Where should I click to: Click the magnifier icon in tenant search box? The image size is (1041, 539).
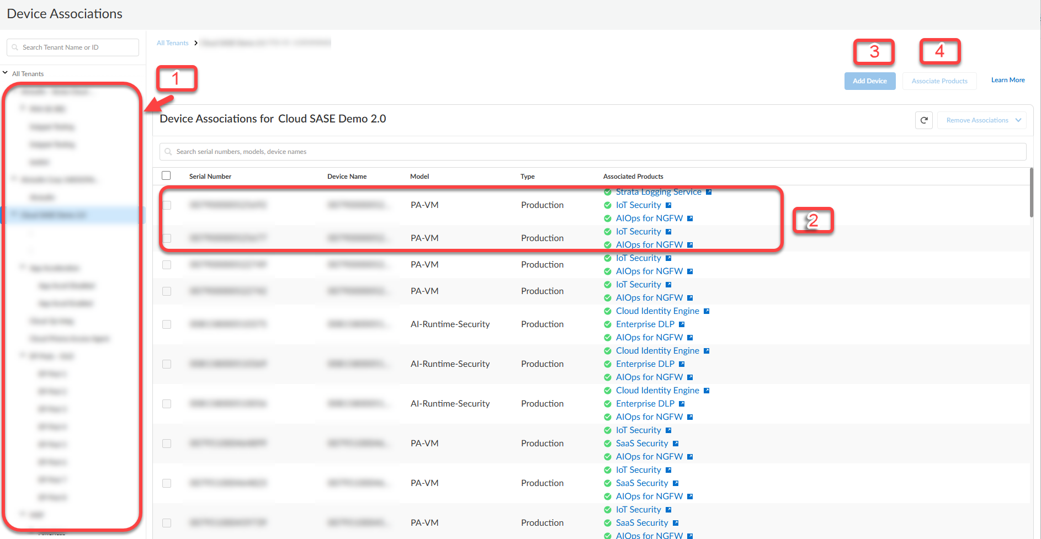tap(15, 47)
